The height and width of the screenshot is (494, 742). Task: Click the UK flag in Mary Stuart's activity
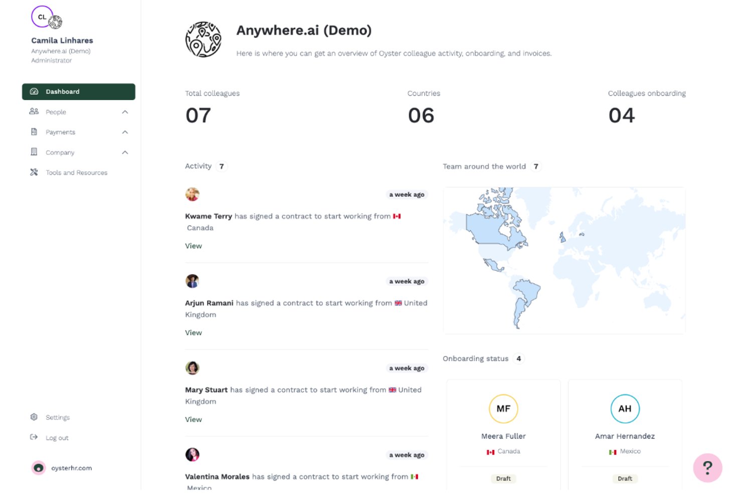[x=393, y=390]
